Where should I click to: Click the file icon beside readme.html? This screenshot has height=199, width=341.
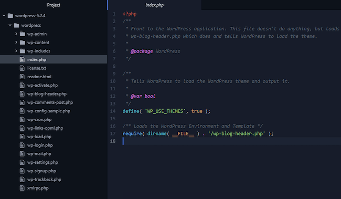22,77
